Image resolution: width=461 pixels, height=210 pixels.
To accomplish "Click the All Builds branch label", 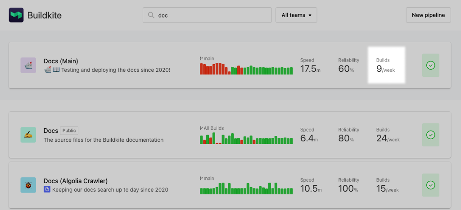I will click(214, 128).
